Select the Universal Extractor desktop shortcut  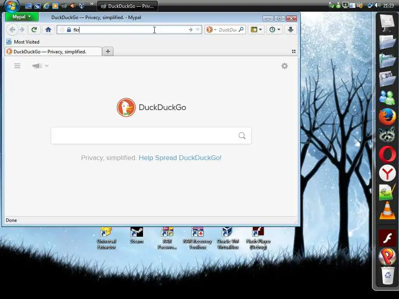tap(106, 239)
